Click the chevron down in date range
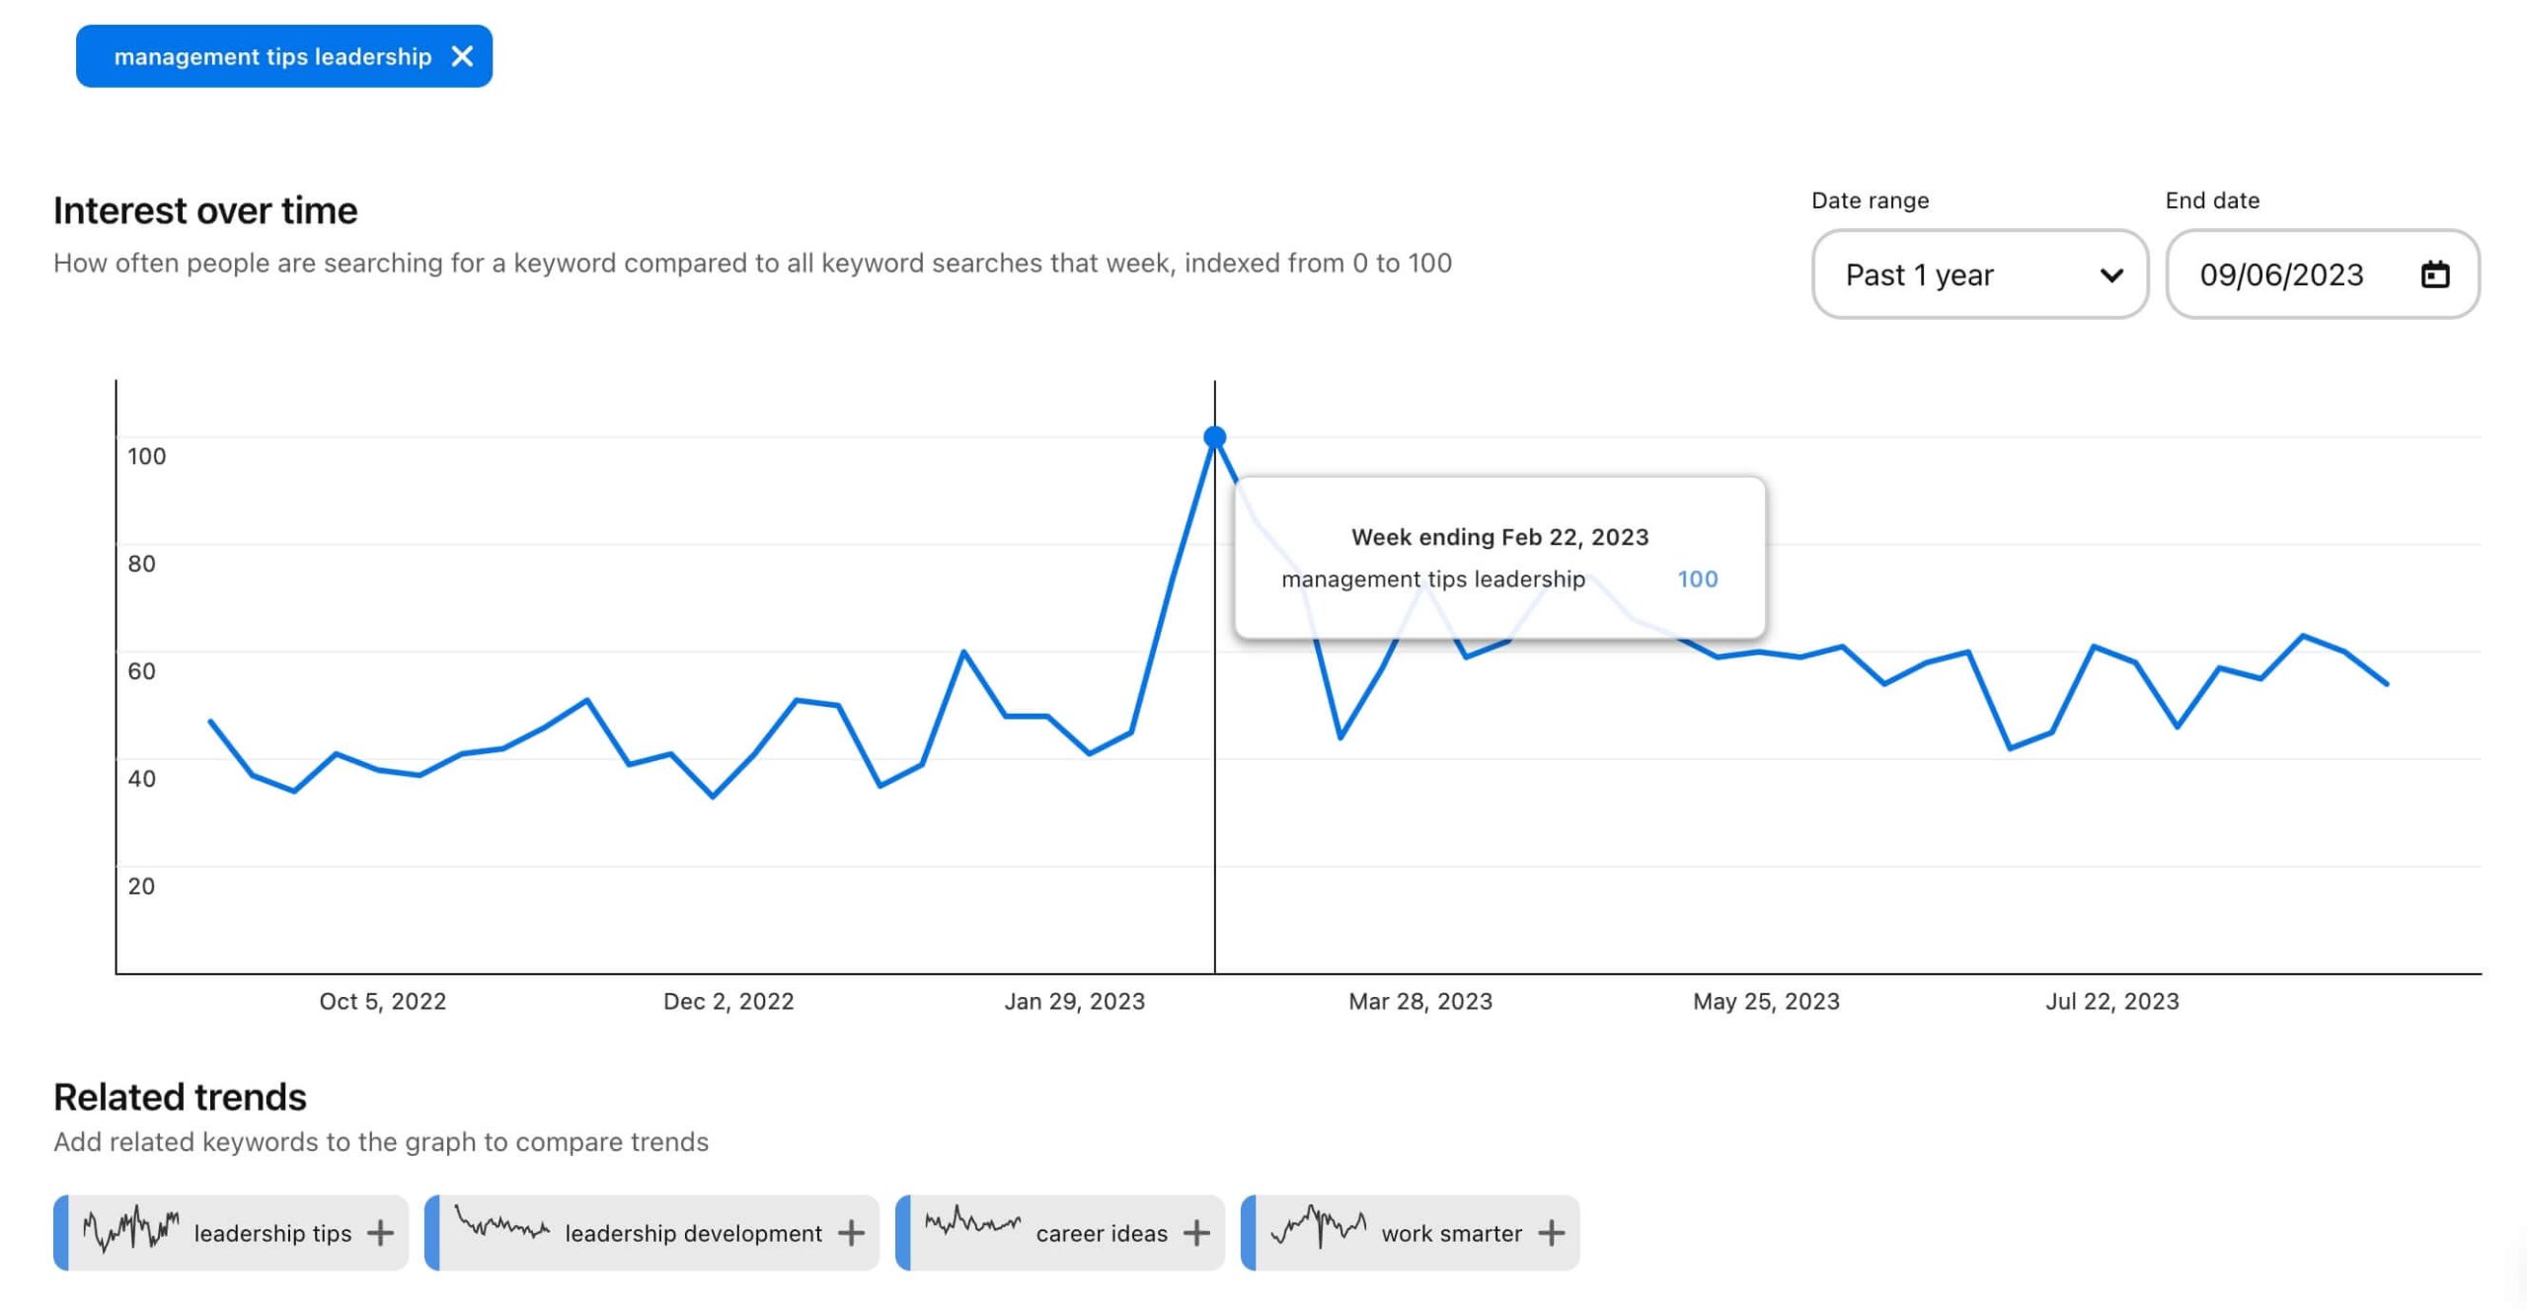Viewport: 2527px width, 1309px height. (x=2109, y=273)
